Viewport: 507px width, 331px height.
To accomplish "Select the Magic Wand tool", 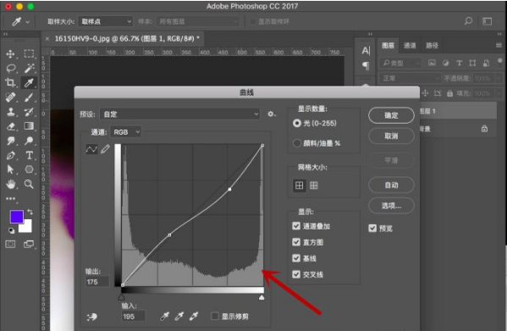I will (29, 69).
